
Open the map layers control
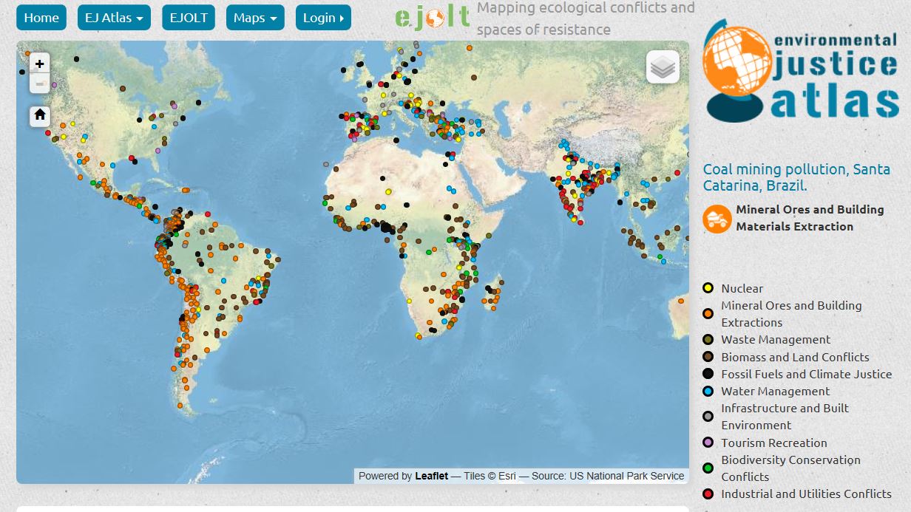click(663, 67)
